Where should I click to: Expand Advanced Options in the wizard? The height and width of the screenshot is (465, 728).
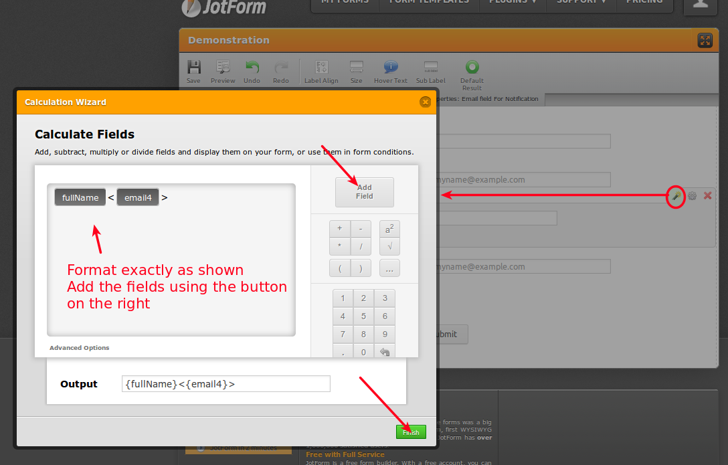click(x=79, y=348)
